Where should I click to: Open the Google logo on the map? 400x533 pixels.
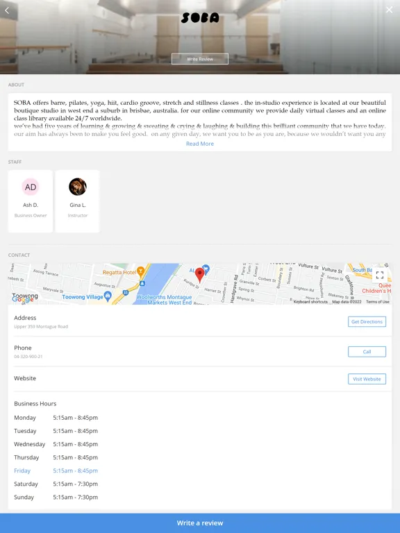click(23, 299)
